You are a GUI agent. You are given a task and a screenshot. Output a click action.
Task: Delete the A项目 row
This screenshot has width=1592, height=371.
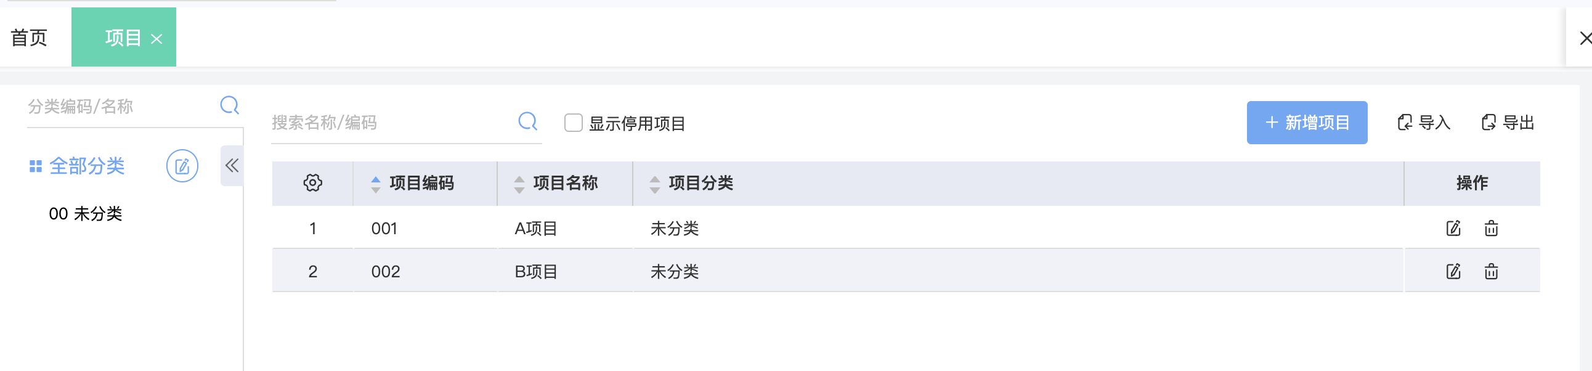coord(1491,228)
